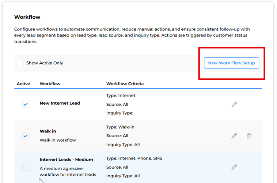Uncheck Active for Walk in workflow
The image size is (277, 183).
[26, 136]
